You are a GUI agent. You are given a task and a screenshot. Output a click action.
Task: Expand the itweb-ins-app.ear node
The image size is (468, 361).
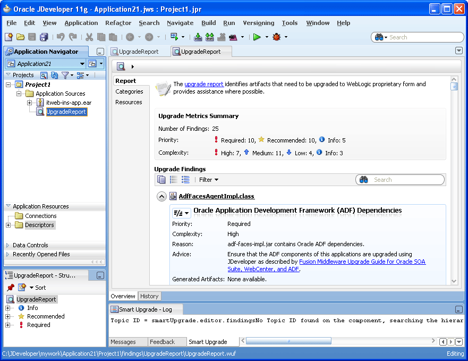tap(29, 103)
